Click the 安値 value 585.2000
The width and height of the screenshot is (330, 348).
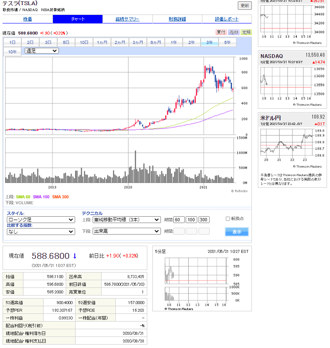(55, 292)
